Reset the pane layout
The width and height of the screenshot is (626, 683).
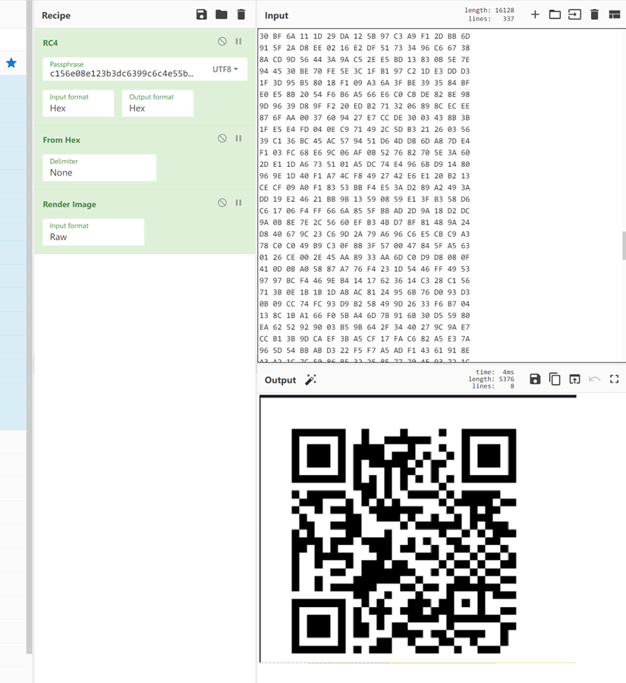[614, 15]
